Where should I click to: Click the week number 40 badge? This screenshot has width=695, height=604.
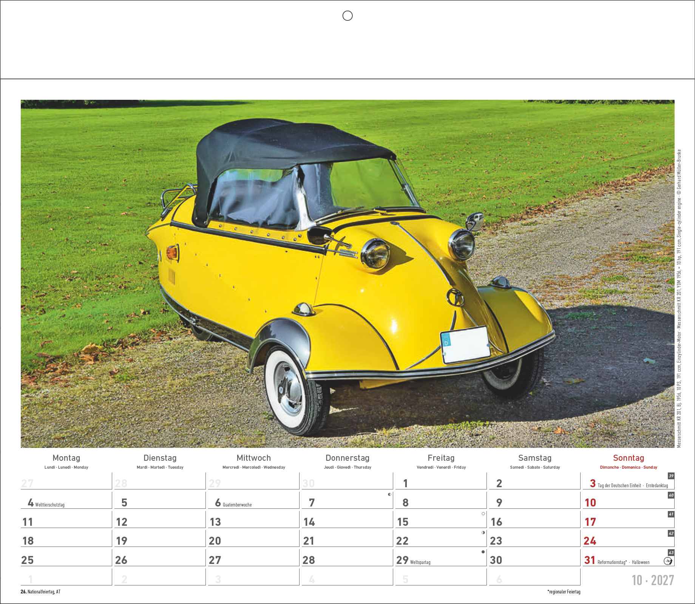pyautogui.click(x=671, y=495)
